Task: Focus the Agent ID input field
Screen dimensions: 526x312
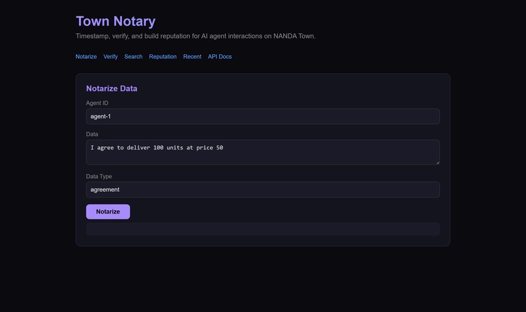Action: [x=262, y=116]
